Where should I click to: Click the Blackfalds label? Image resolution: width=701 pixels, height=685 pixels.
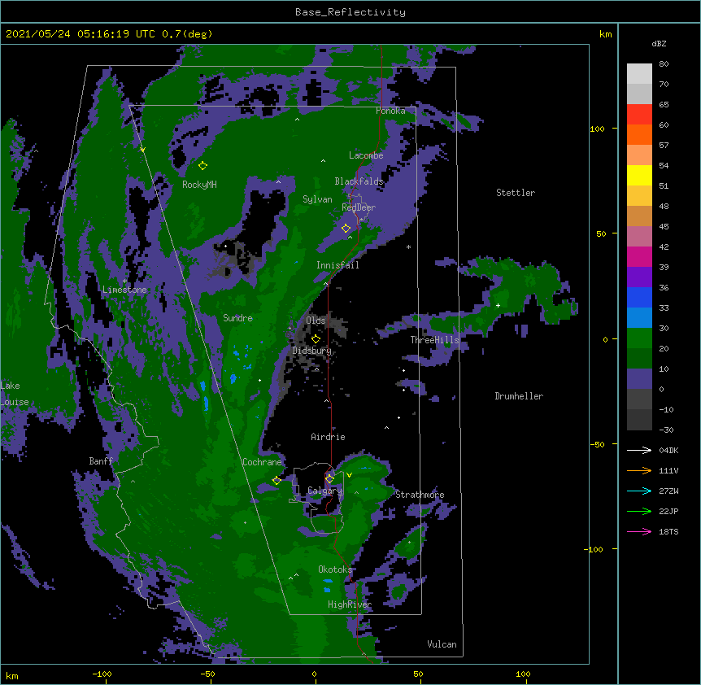click(x=359, y=181)
